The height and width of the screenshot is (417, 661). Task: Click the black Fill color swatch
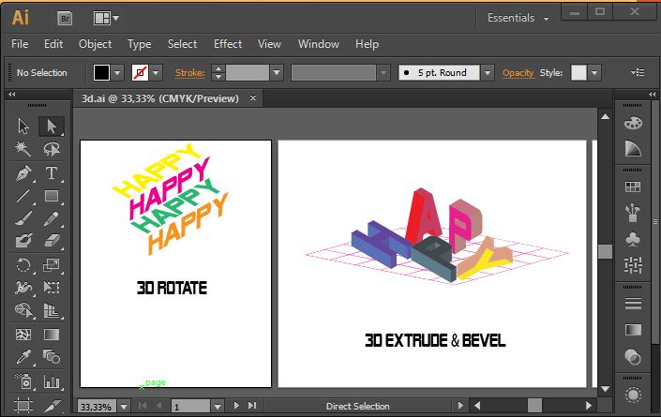coord(101,72)
